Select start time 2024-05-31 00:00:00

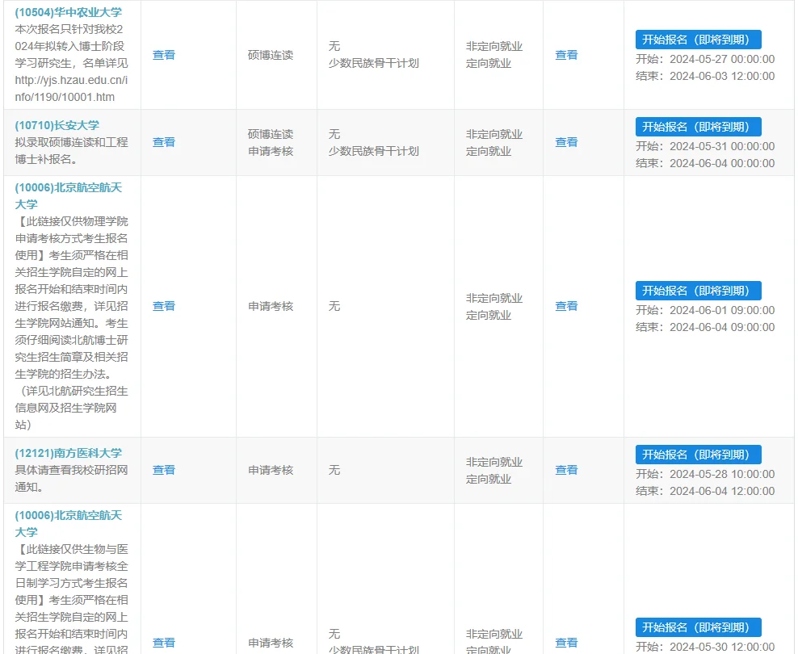pos(721,146)
